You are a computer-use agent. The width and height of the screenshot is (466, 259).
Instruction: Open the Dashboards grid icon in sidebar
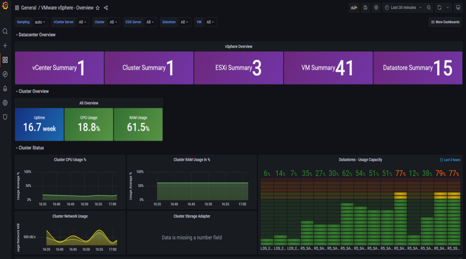(x=5, y=60)
